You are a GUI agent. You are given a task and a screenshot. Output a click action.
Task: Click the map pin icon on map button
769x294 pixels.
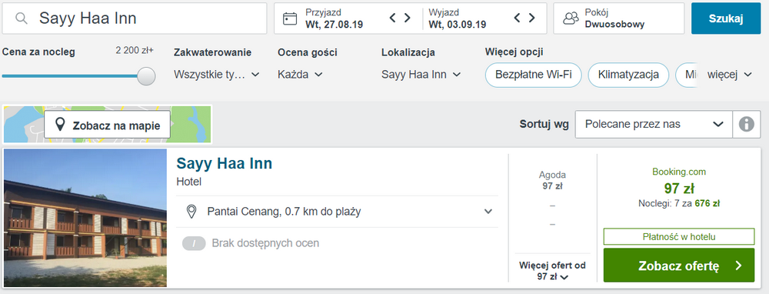[x=60, y=125]
